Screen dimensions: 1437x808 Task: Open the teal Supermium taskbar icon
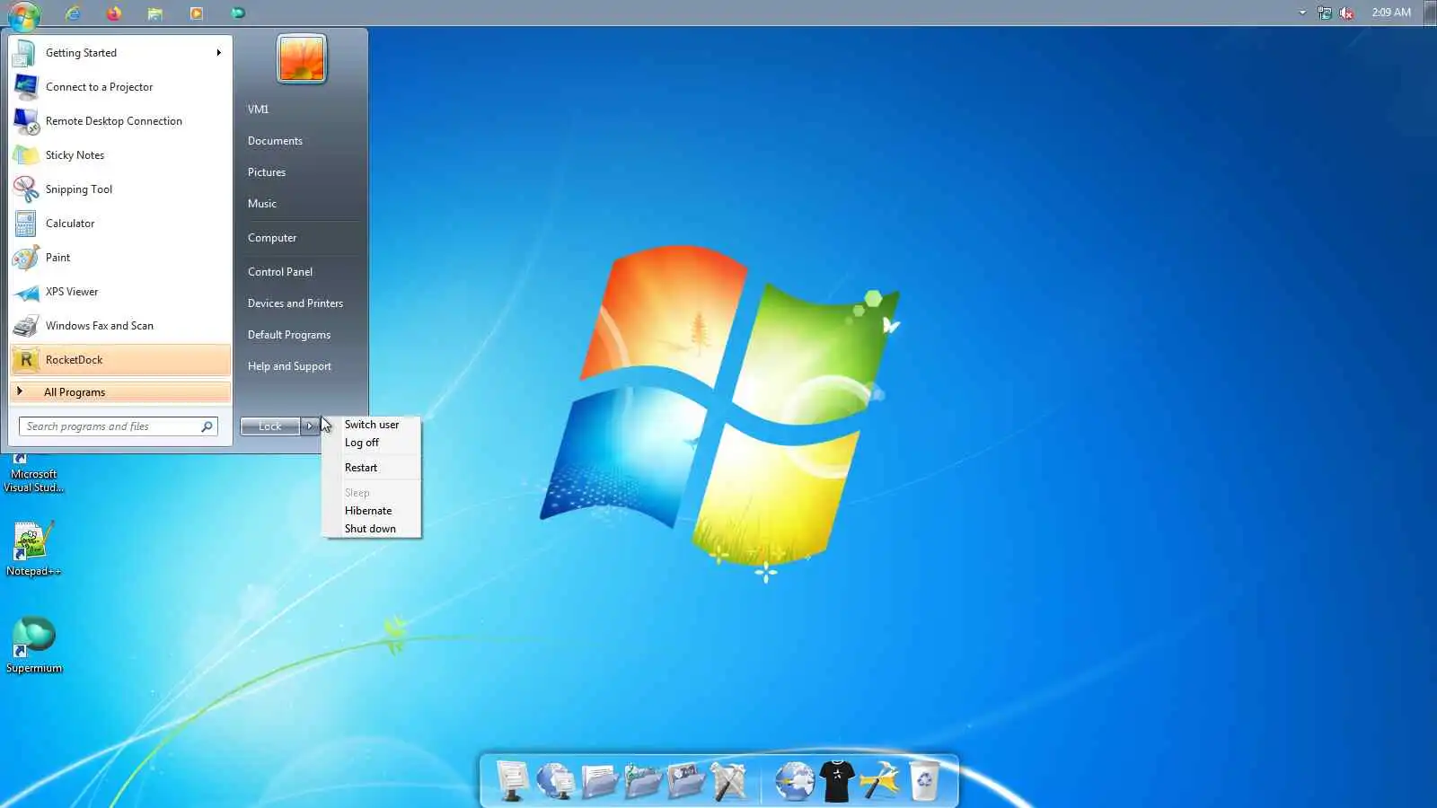click(238, 13)
